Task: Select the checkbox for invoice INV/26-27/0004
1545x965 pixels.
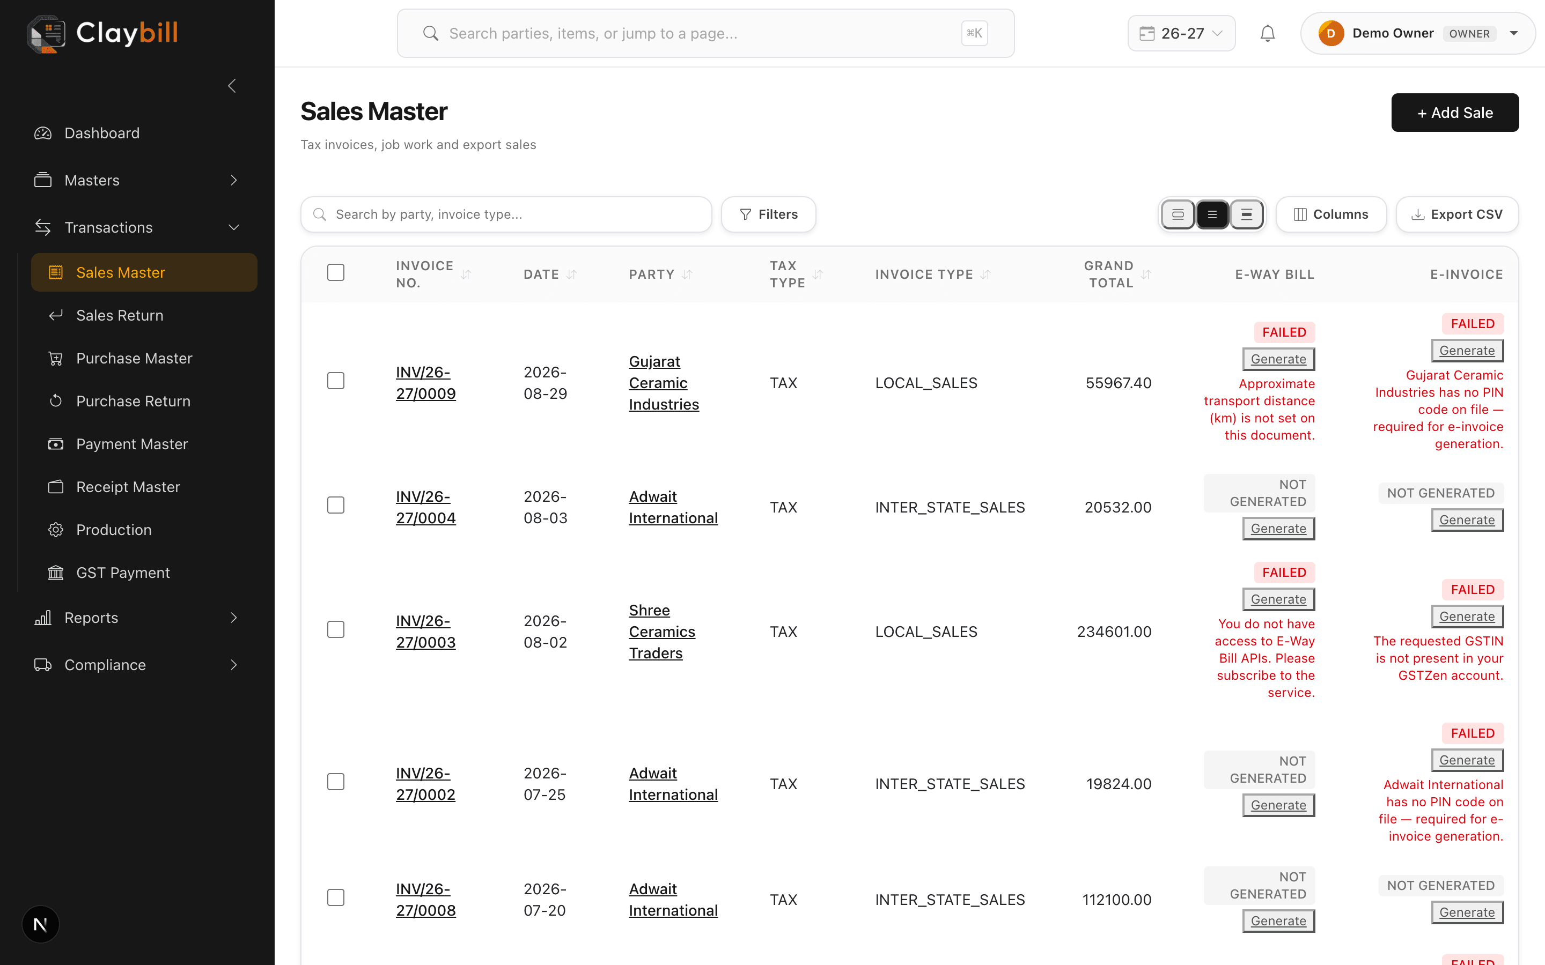Action: [x=336, y=506]
